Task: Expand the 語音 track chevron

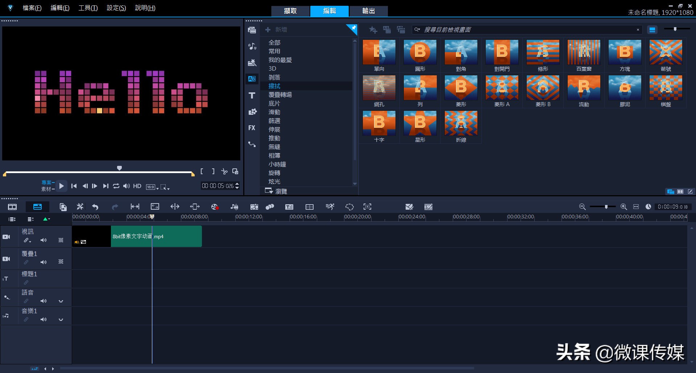Action: (x=61, y=301)
